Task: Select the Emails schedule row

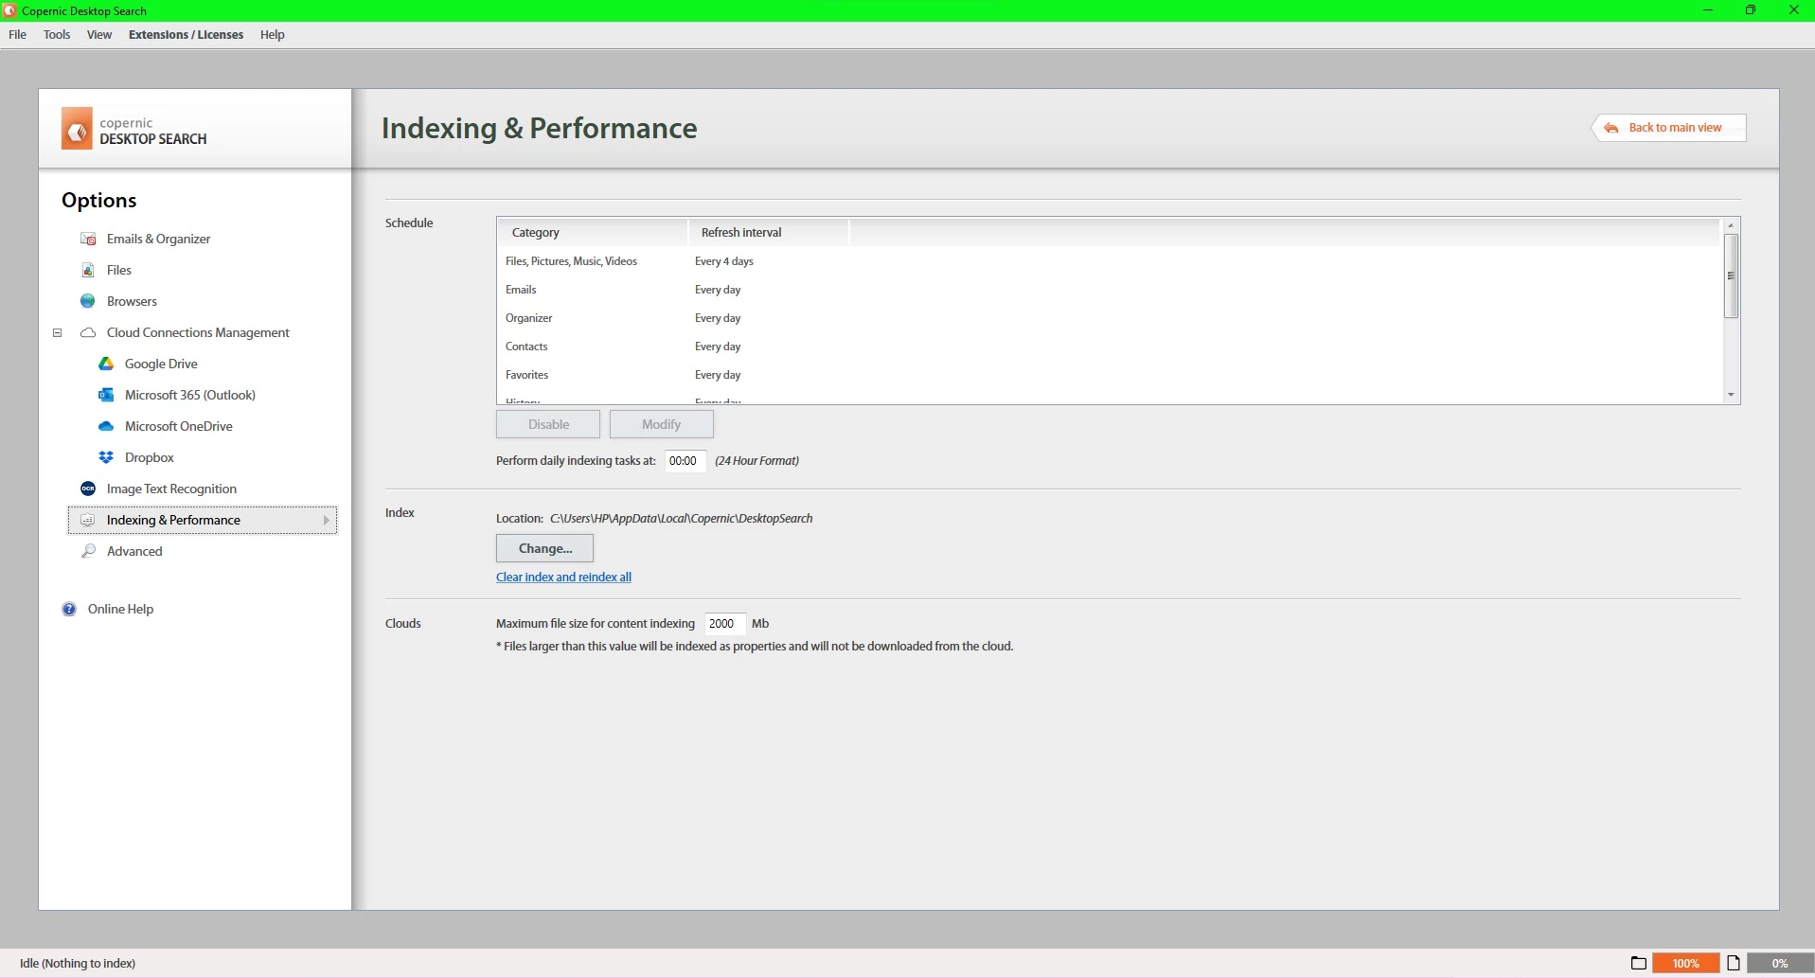Action: 1109,290
